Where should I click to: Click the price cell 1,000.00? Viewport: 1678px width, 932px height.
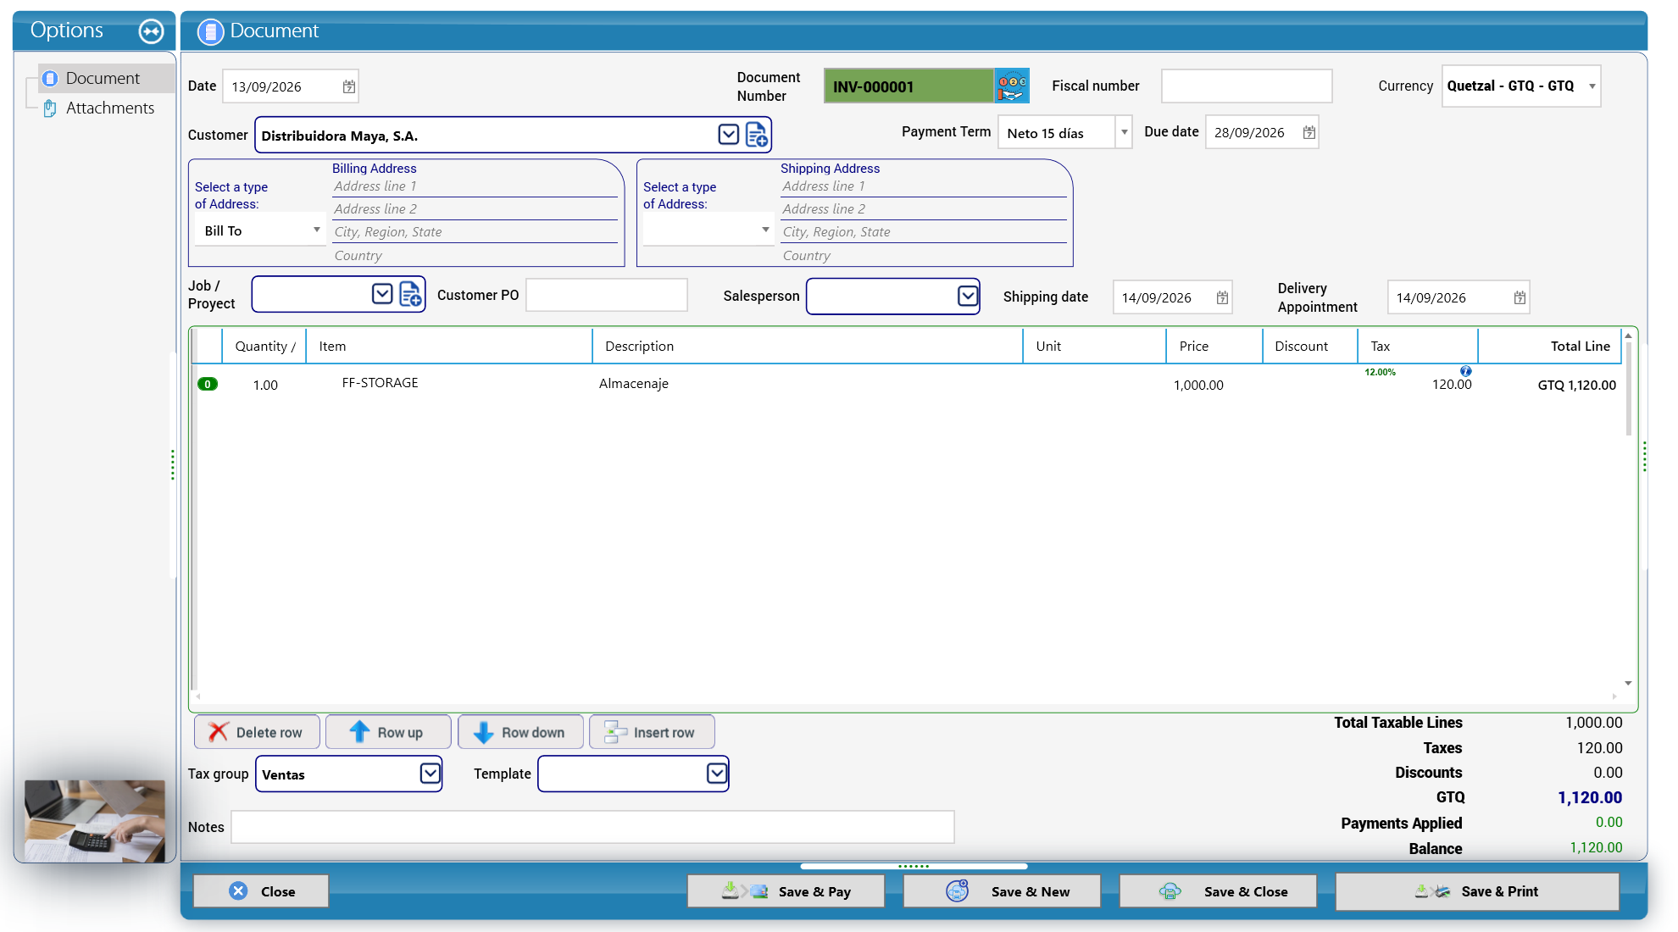click(1198, 385)
